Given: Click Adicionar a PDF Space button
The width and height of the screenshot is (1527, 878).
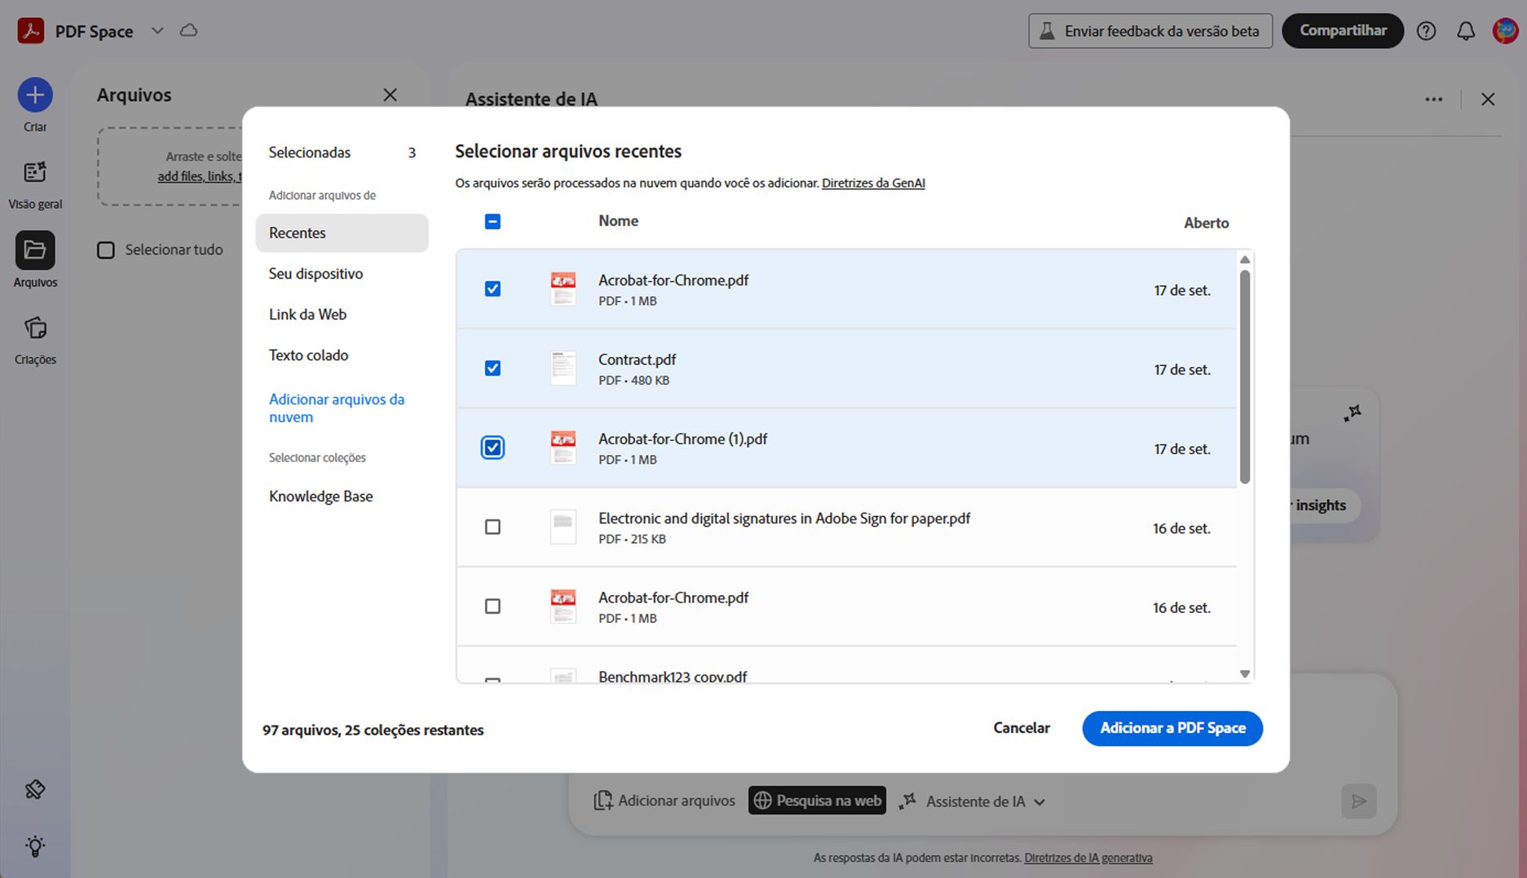Looking at the screenshot, I should click(1172, 728).
